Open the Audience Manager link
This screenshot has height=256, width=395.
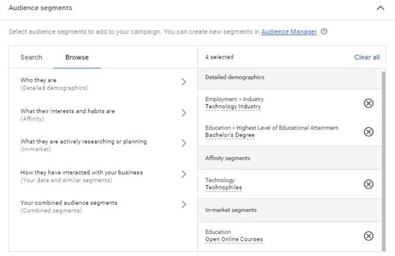(289, 32)
